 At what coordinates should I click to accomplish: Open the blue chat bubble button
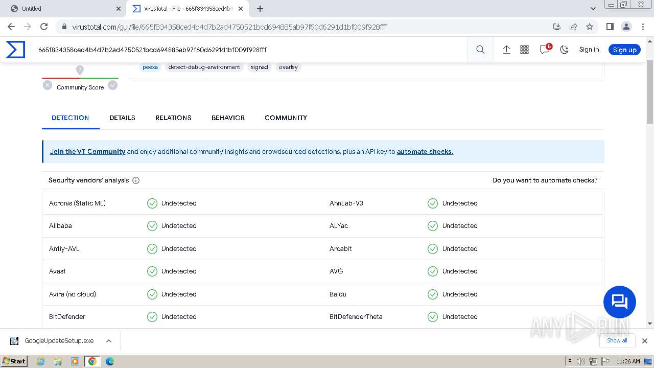(x=619, y=302)
